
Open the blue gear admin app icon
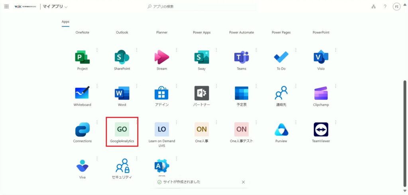(162, 166)
